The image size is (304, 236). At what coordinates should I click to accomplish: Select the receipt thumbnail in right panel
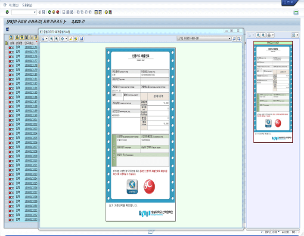pos(273,91)
